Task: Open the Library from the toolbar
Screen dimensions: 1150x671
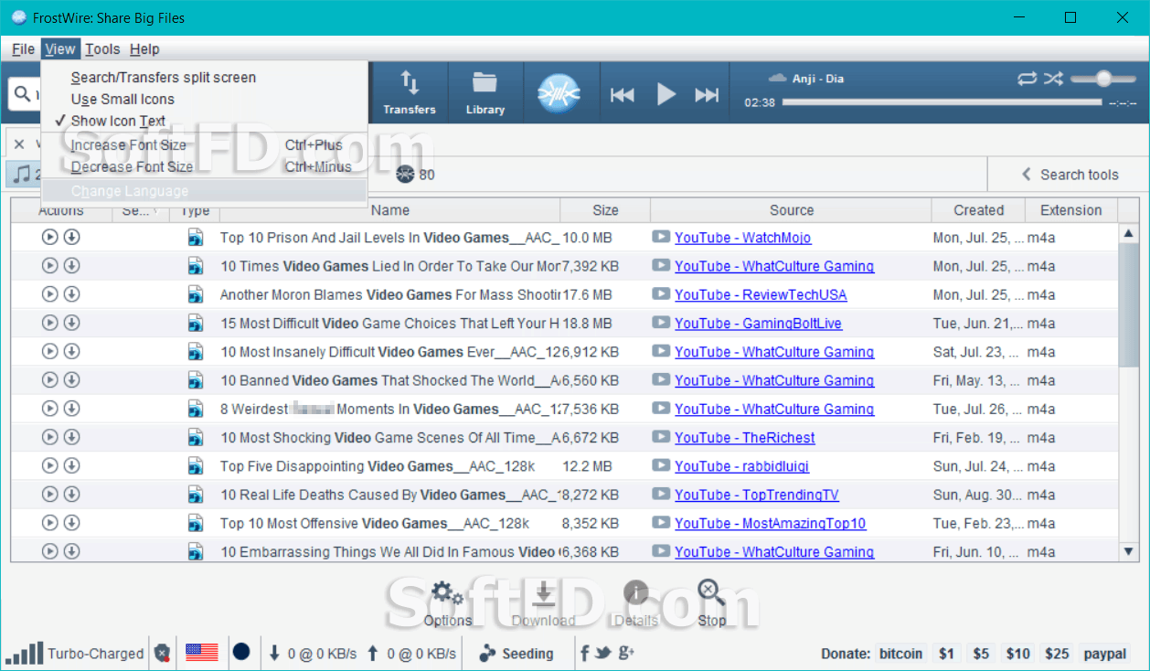Action: pyautogui.click(x=484, y=92)
